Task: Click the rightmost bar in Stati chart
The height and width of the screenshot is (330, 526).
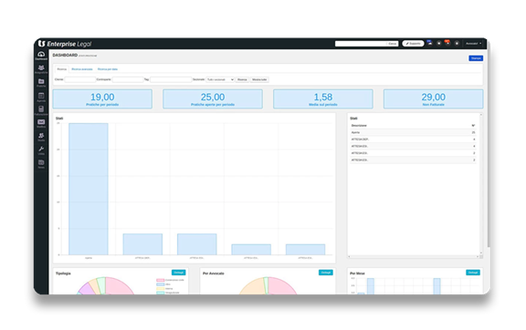Action: click(x=305, y=250)
